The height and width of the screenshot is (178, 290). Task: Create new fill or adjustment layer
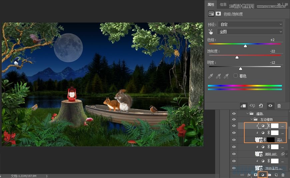click(263, 175)
